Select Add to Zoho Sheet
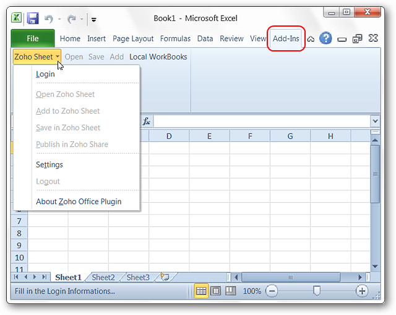The image size is (396, 315). coord(85,111)
